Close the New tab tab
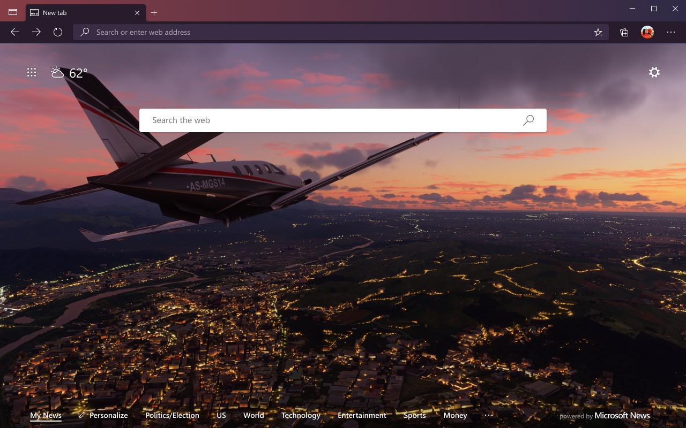 click(137, 12)
